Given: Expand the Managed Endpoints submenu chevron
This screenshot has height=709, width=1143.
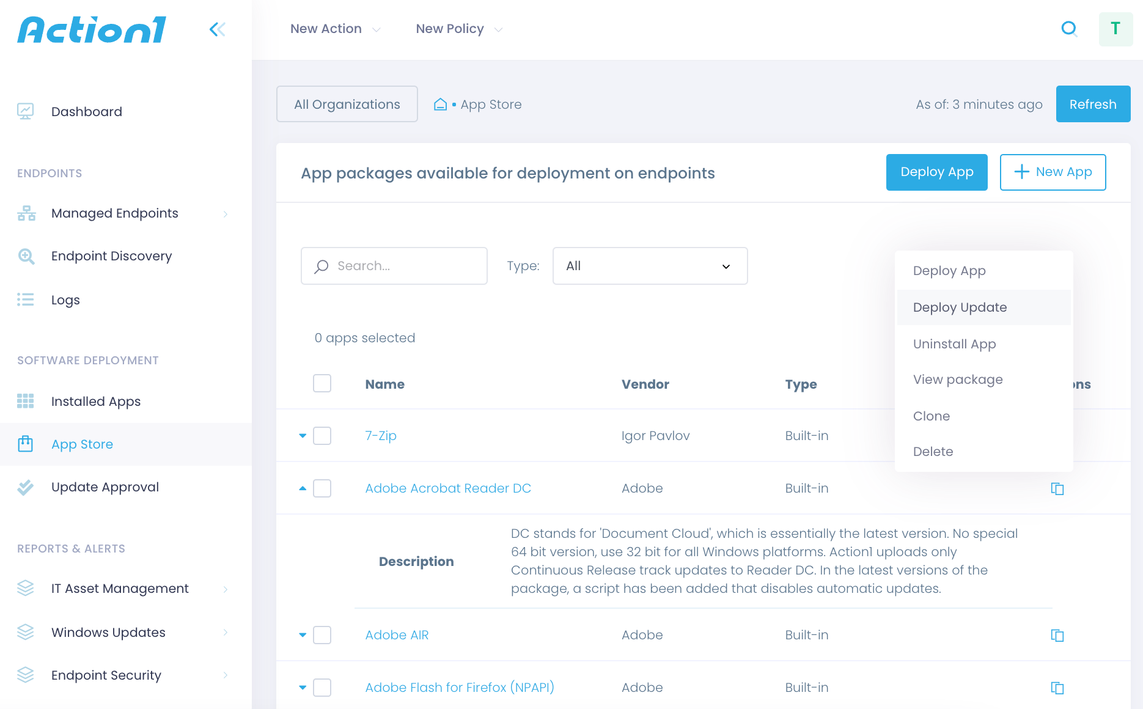Looking at the screenshot, I should (x=226, y=213).
